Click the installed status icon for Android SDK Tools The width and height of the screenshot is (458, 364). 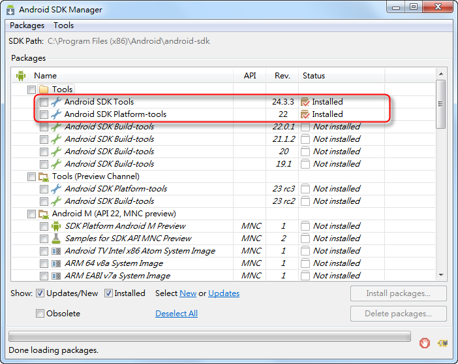305,102
